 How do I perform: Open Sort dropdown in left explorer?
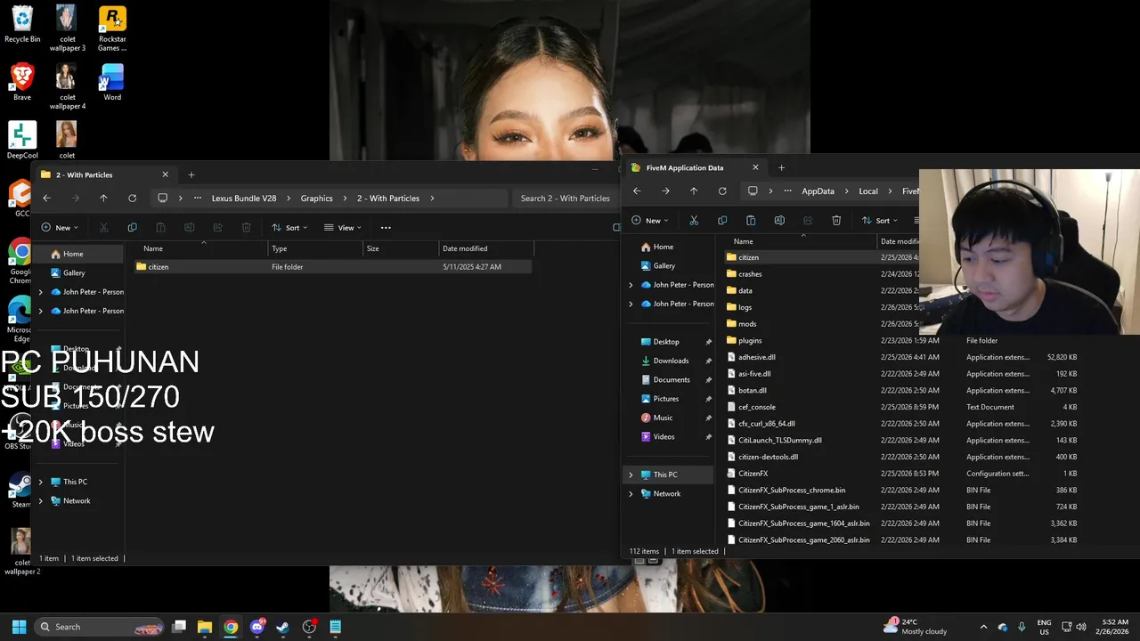coord(289,227)
